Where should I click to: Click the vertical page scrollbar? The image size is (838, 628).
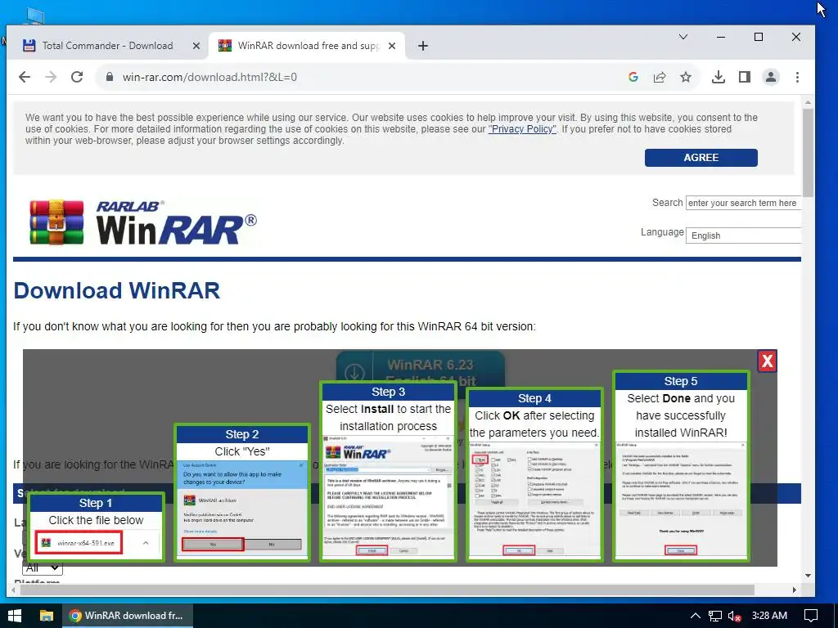tap(808, 153)
